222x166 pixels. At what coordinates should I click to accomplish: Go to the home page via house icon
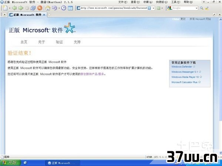click(48, 8)
